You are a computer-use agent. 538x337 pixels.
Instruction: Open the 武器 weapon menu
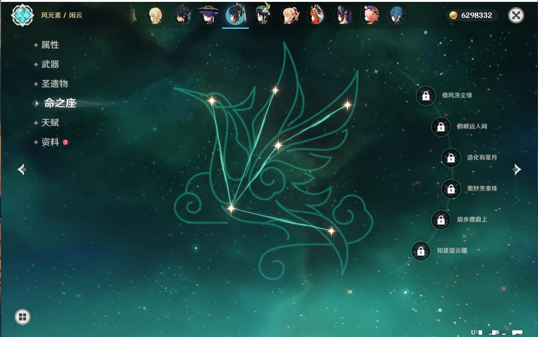tap(50, 64)
